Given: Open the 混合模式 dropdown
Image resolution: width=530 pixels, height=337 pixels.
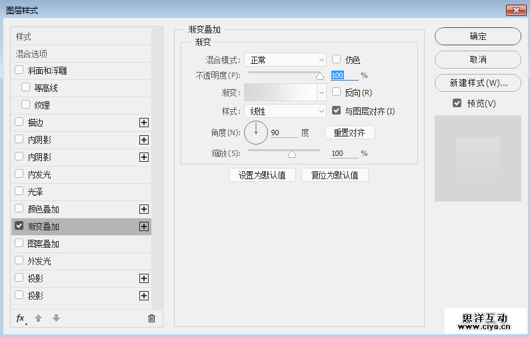Looking at the screenshot, I should (285, 60).
